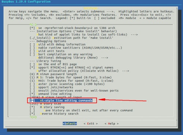Image resolution: width=183 pixels, height=135 pixels.
Task: Click the Settings menu title
Action: pos(91,8)
